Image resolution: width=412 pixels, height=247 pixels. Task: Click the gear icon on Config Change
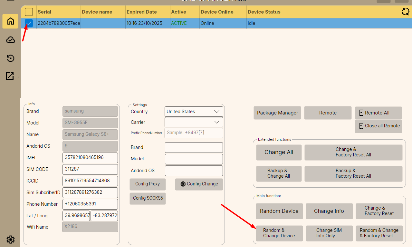point(183,184)
